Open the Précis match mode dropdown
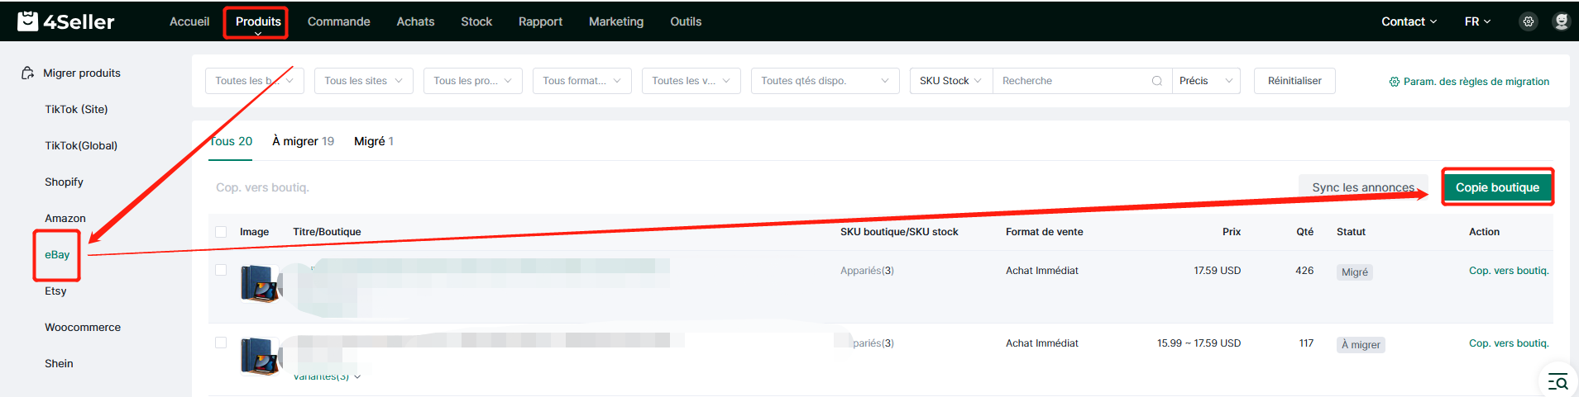This screenshot has height=397, width=1579. click(1206, 81)
